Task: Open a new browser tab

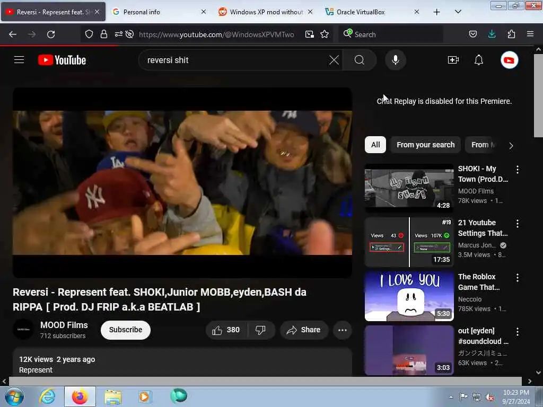Action: 437,12
